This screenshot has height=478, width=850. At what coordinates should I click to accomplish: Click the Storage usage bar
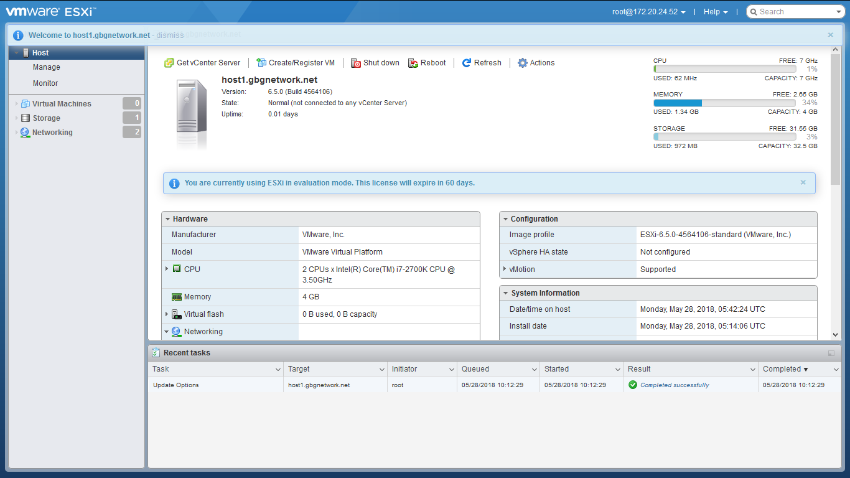(x=724, y=136)
